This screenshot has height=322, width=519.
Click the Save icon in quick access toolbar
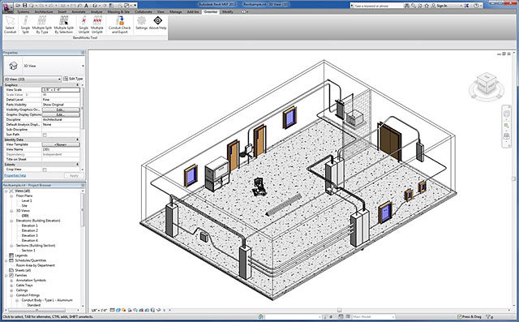click(24, 6)
